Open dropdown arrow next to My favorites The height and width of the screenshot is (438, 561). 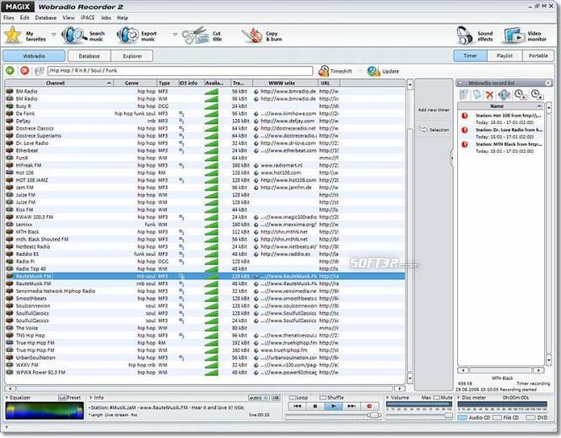tap(54, 35)
